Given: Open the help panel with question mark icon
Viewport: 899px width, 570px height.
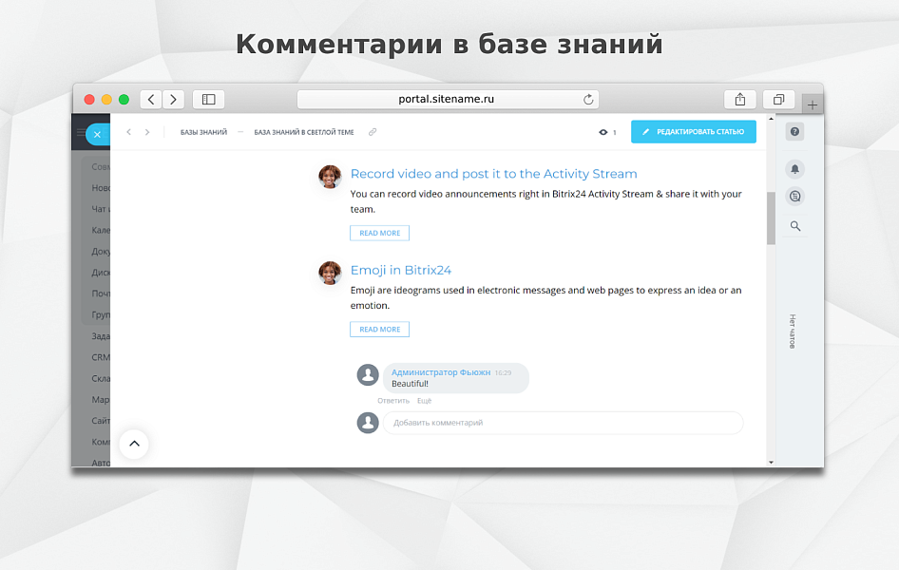Looking at the screenshot, I should (x=794, y=132).
